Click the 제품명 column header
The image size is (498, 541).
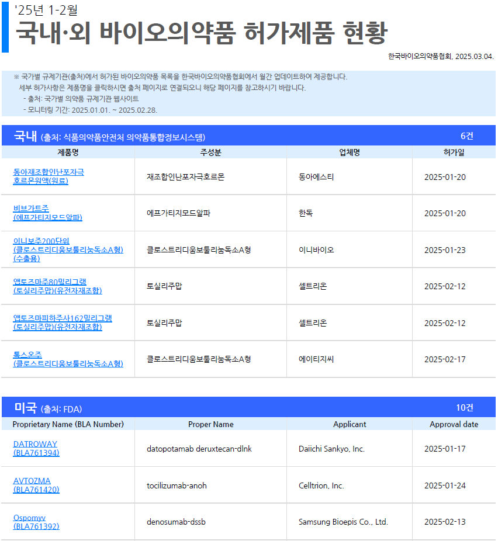point(68,152)
